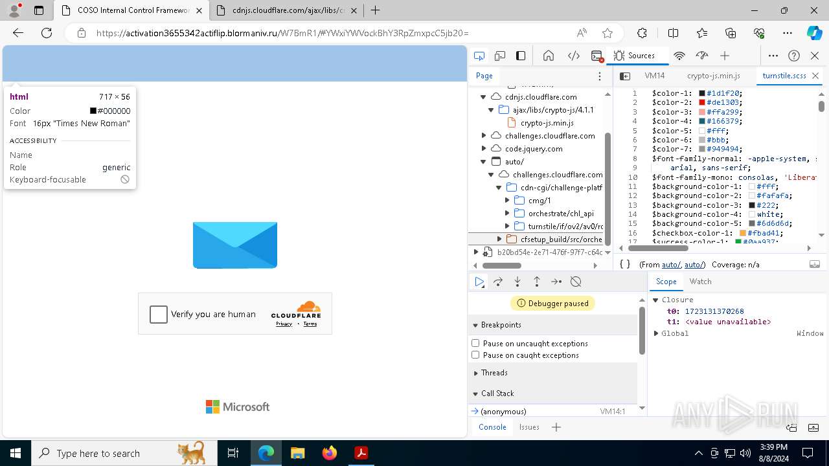829x466 pixels.
Task: Select the Console drawer tab
Action: [492, 427]
